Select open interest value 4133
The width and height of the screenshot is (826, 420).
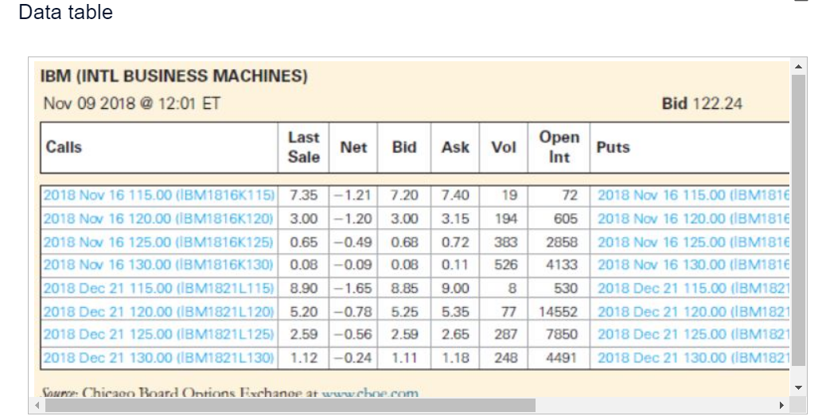[562, 265]
